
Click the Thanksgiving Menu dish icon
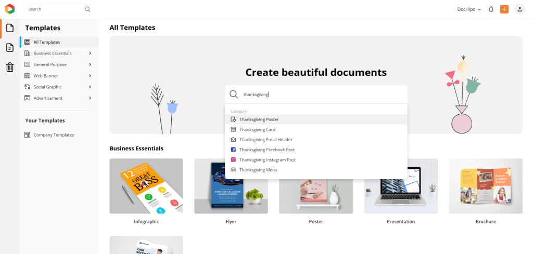click(233, 170)
